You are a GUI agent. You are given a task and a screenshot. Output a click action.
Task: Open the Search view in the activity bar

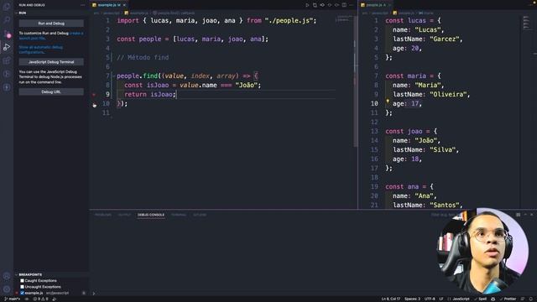(x=7, y=19)
